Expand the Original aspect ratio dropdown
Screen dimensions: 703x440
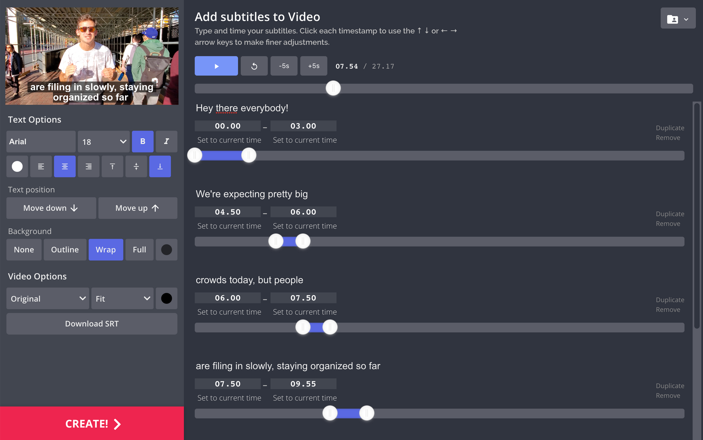[48, 298]
